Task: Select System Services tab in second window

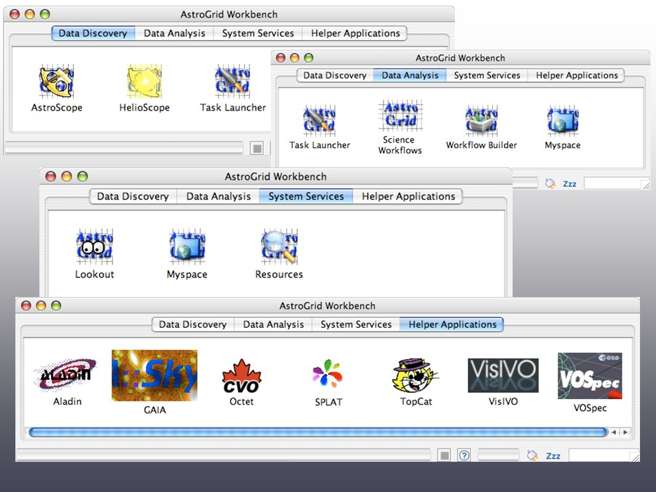Action: tap(487, 76)
